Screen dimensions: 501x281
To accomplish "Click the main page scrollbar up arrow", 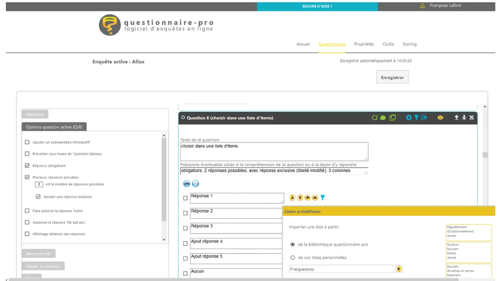I will [x=485, y=107].
